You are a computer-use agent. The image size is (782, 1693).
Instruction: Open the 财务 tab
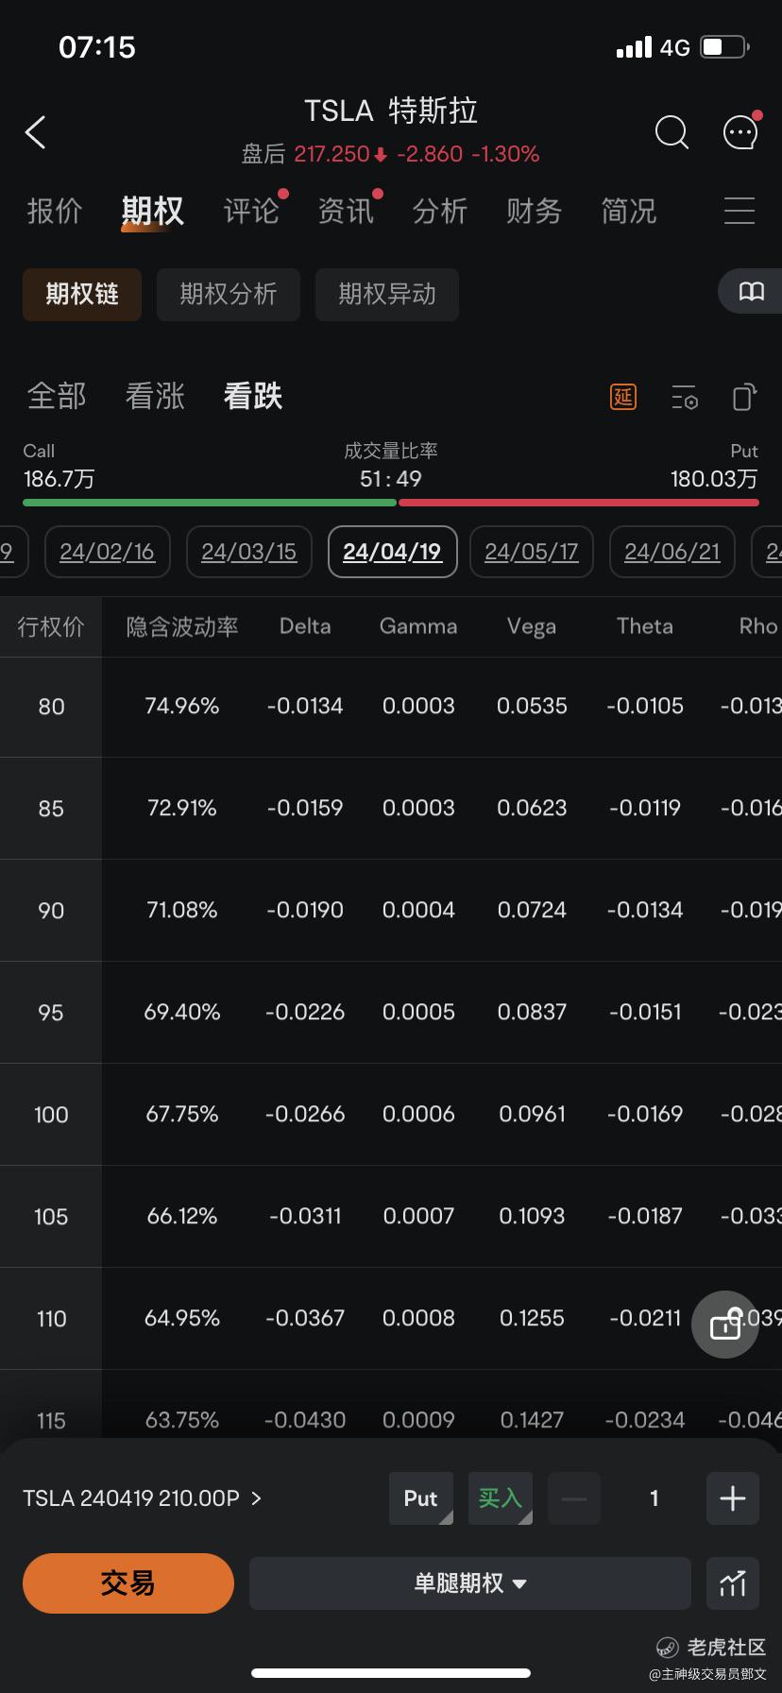(x=535, y=211)
